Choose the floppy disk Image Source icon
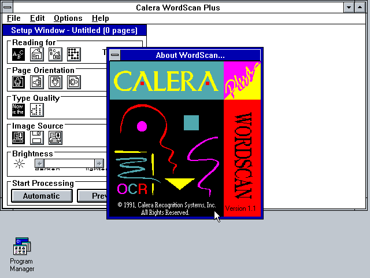370x278 pixels. [37, 138]
